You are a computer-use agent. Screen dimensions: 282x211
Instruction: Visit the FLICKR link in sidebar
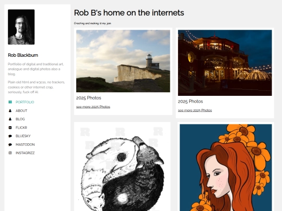(21, 128)
